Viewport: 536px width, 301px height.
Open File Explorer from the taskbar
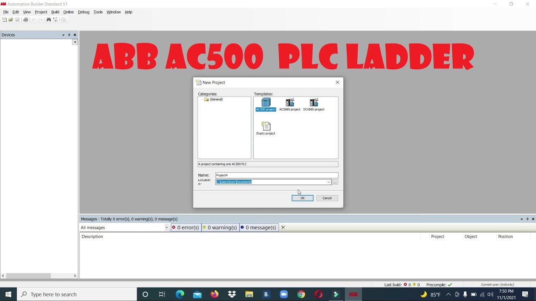[x=249, y=294]
